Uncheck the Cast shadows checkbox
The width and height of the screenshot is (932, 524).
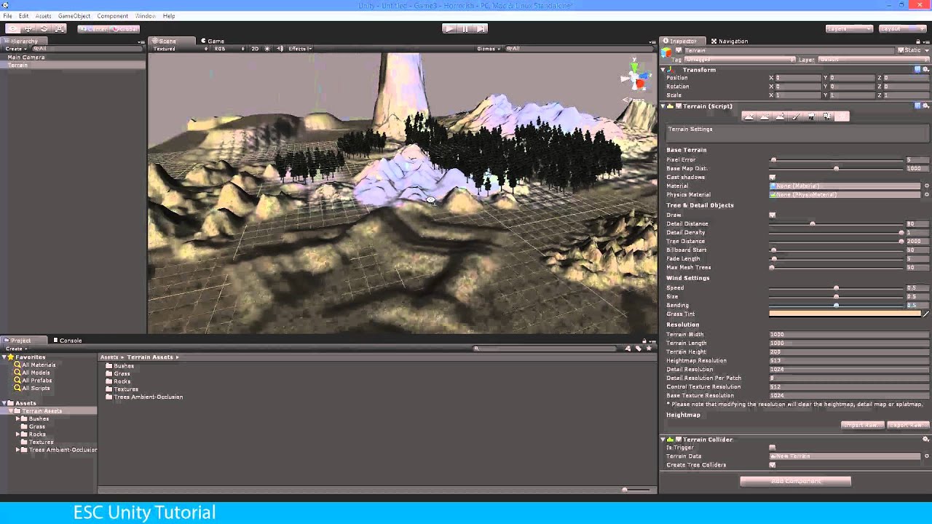pos(773,178)
